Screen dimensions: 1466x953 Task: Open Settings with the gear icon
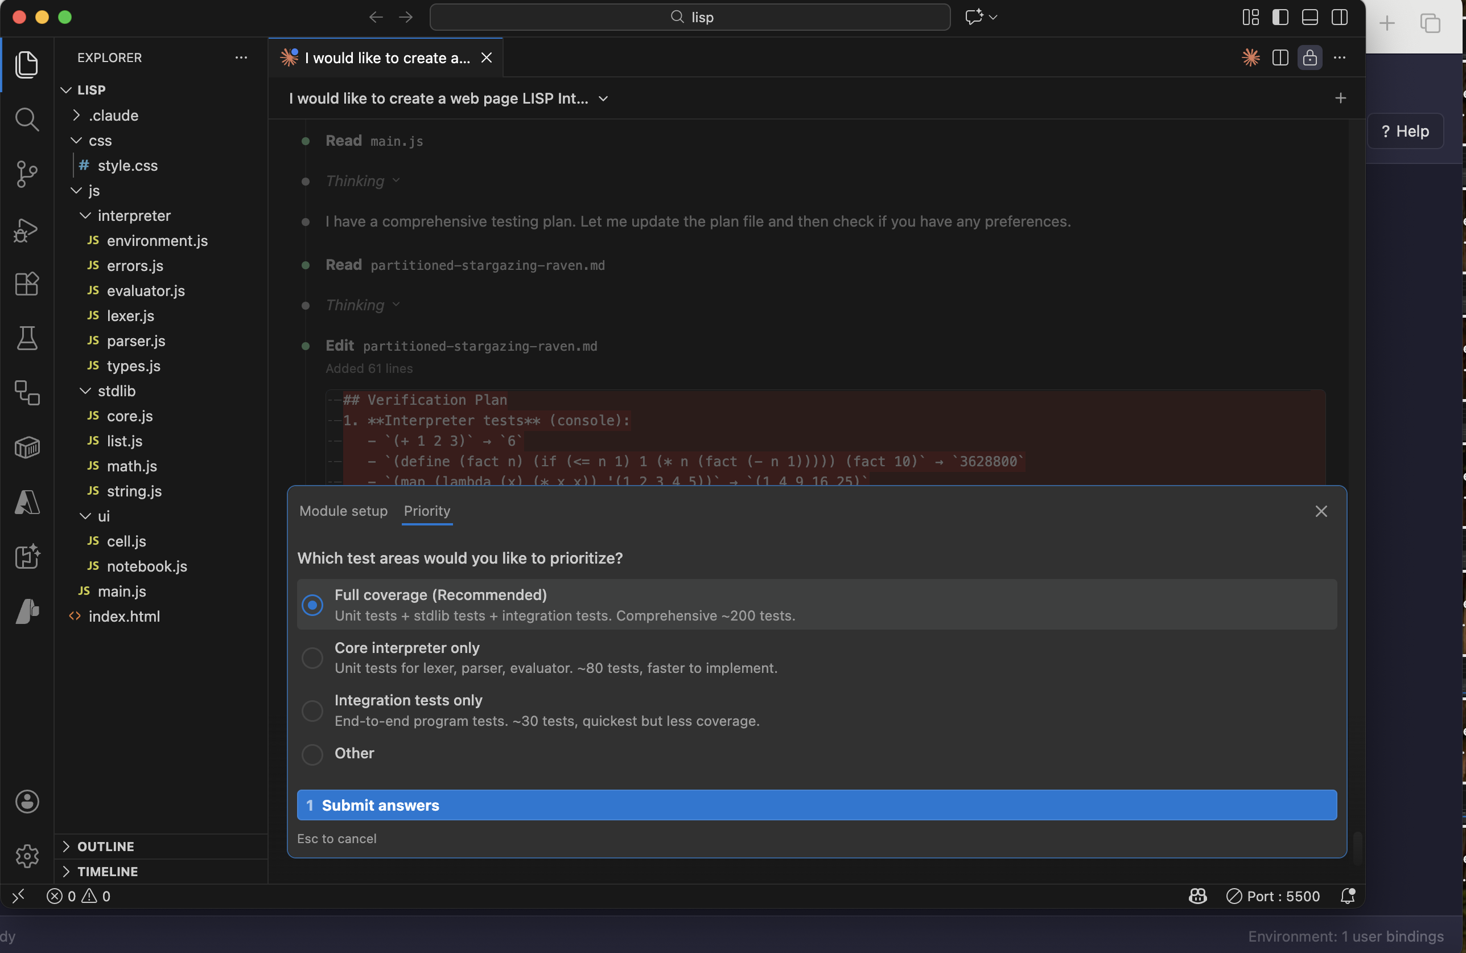pos(27,856)
